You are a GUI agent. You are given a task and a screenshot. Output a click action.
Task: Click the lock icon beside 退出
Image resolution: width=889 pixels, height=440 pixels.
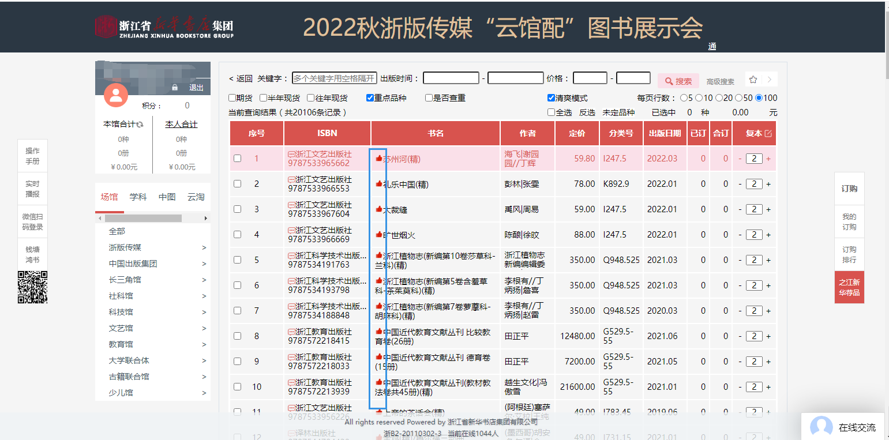coord(175,88)
